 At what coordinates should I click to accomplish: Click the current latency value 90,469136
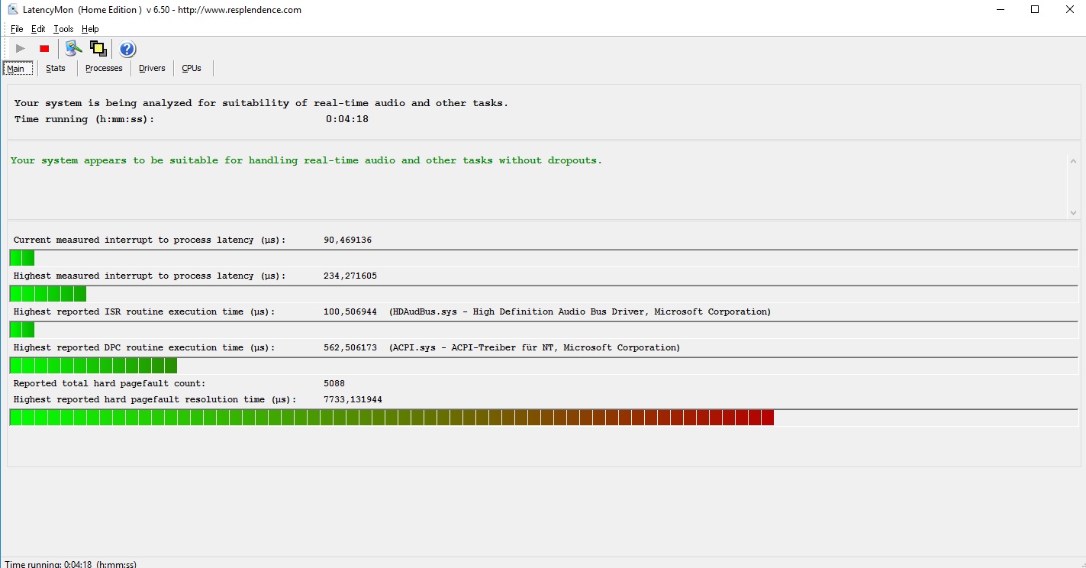click(x=347, y=240)
